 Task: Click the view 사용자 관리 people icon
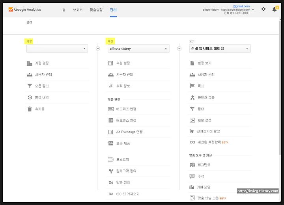[x=192, y=75]
